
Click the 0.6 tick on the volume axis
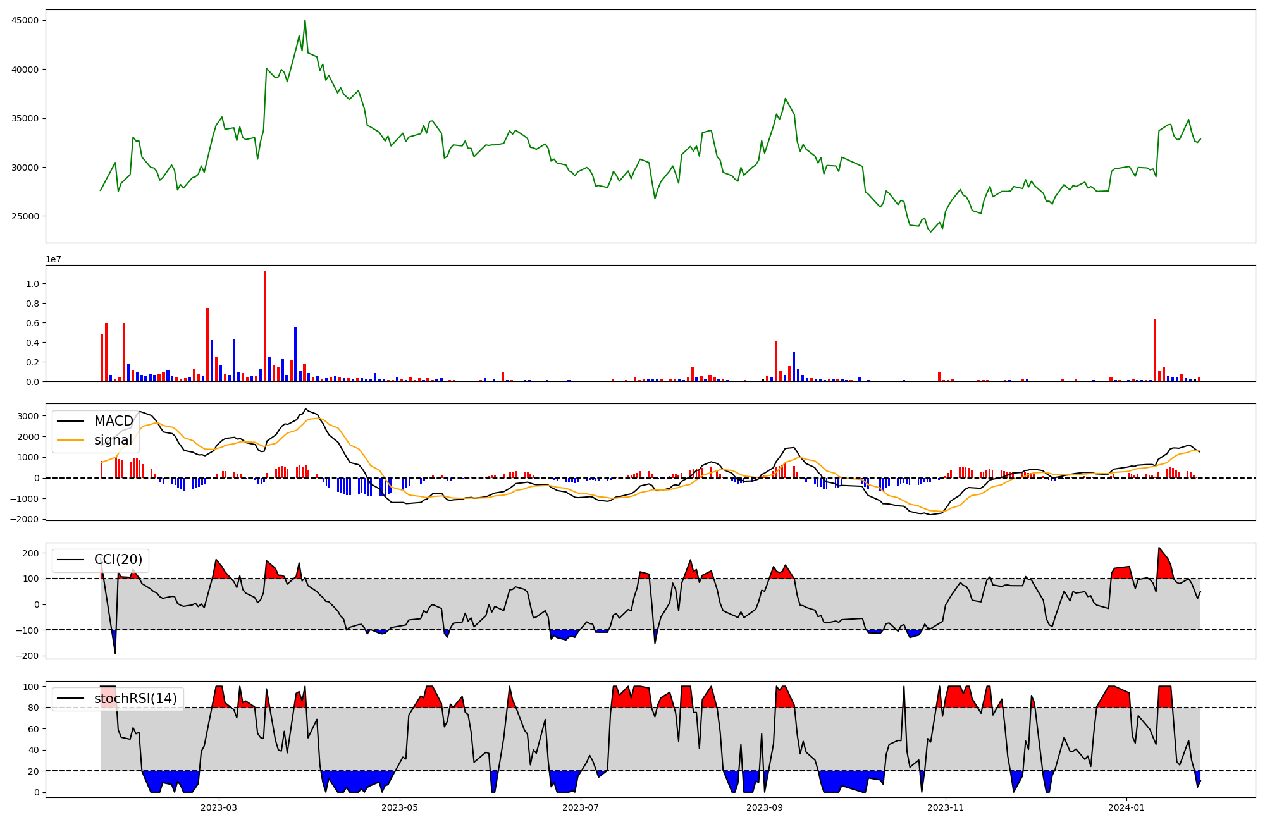32,323
